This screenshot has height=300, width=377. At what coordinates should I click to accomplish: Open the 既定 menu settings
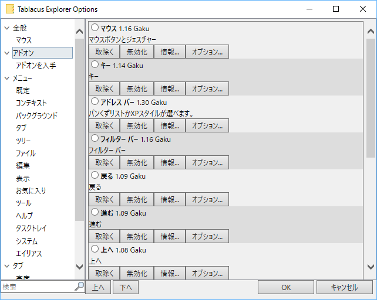click(23, 90)
